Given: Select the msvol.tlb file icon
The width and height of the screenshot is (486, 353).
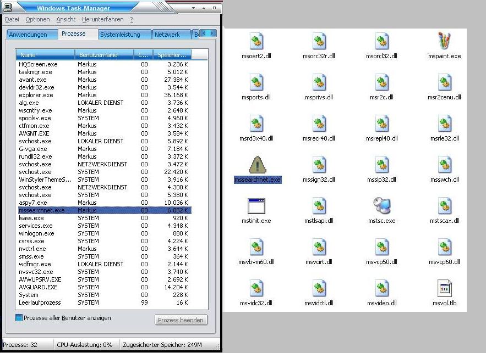Looking at the screenshot, I should click(x=444, y=288).
